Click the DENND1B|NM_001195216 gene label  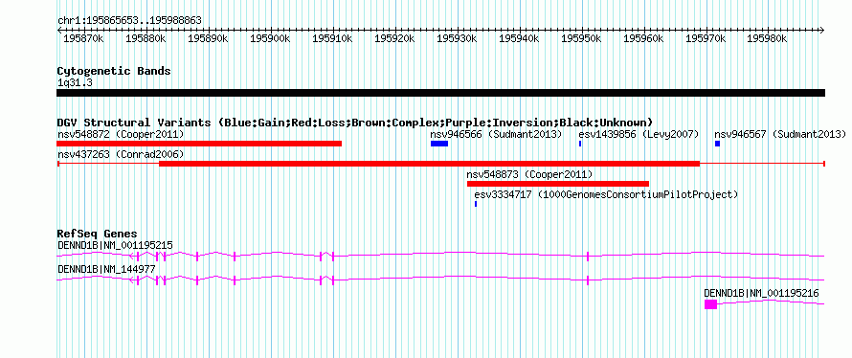(x=761, y=293)
